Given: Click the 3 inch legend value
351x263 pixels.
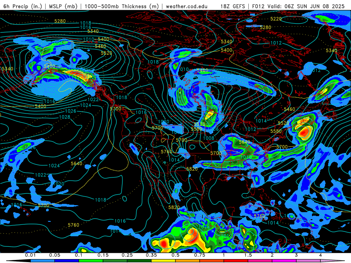Looking at the screenshot, I should (296, 255).
